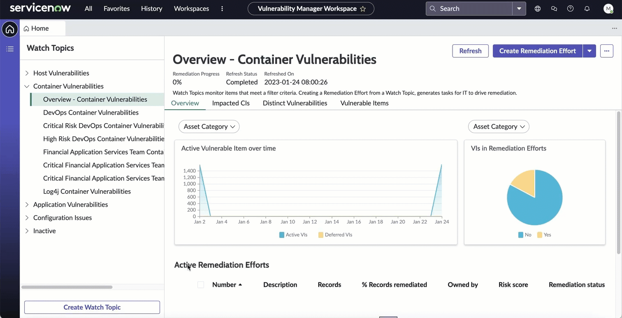The image size is (622, 318).
Task: Expand the Application Vulnerabilities tree node
Action: pyautogui.click(x=27, y=205)
